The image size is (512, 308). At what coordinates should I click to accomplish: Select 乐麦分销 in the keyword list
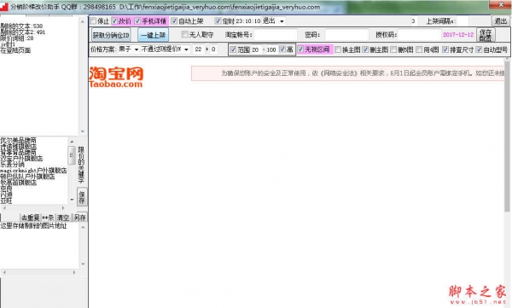pyautogui.click(x=12, y=165)
